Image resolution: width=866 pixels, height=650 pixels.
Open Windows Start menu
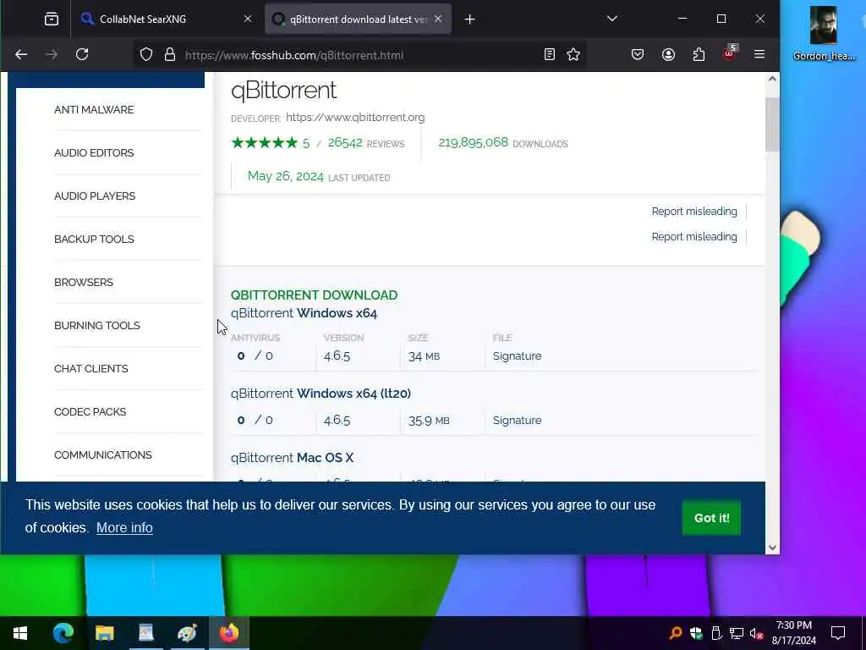pyautogui.click(x=20, y=633)
